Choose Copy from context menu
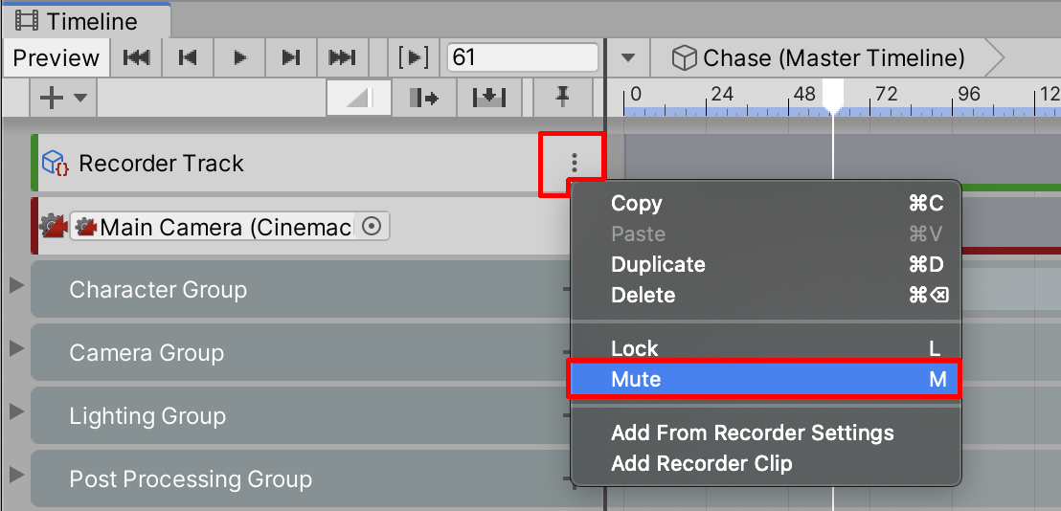Screen dimensions: 1061x511 tap(765, 204)
